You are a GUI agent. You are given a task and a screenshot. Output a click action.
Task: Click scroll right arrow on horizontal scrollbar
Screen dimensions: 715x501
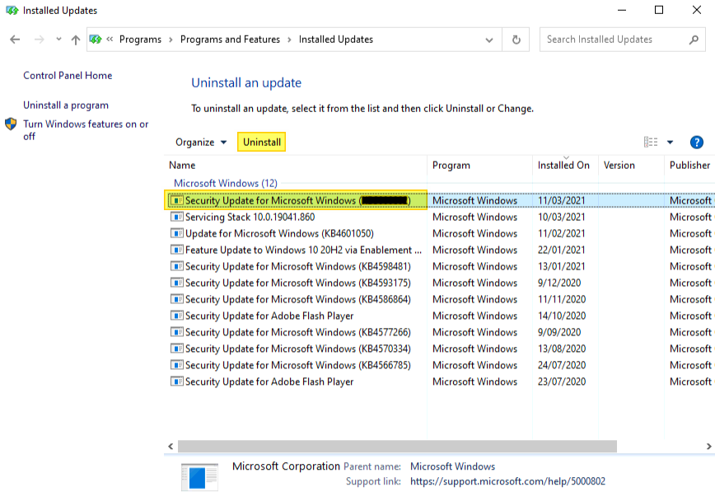pyautogui.click(x=708, y=447)
